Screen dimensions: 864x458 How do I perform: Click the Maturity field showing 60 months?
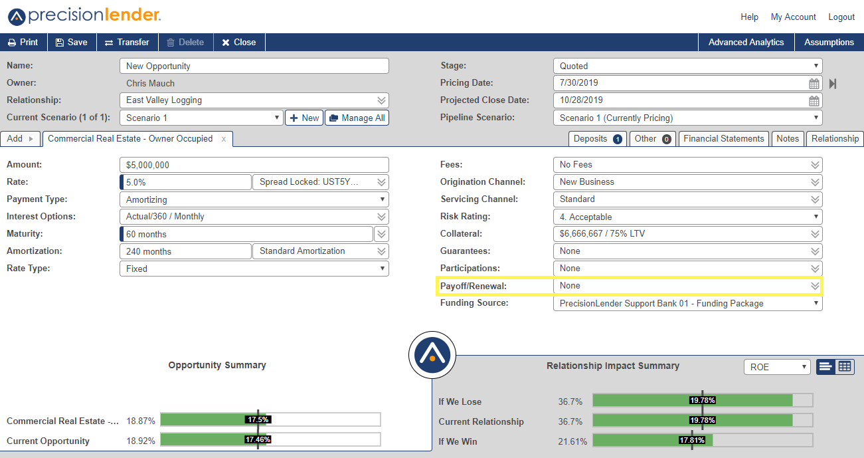pyautogui.click(x=246, y=234)
